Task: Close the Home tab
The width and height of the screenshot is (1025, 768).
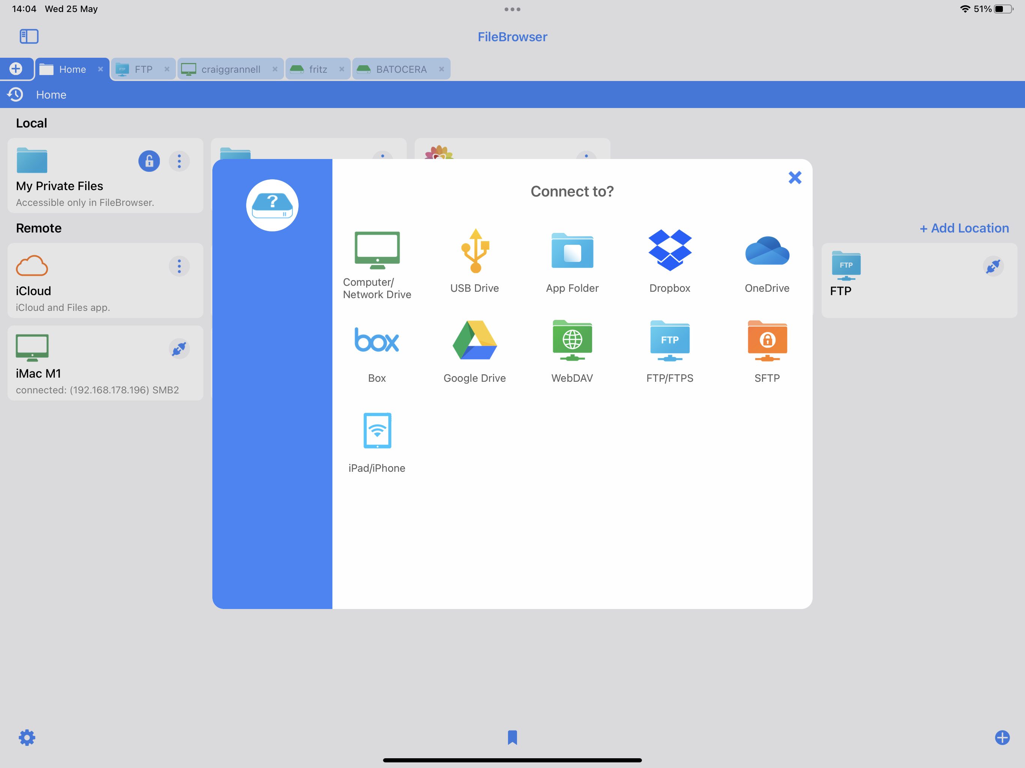Action: (x=101, y=69)
